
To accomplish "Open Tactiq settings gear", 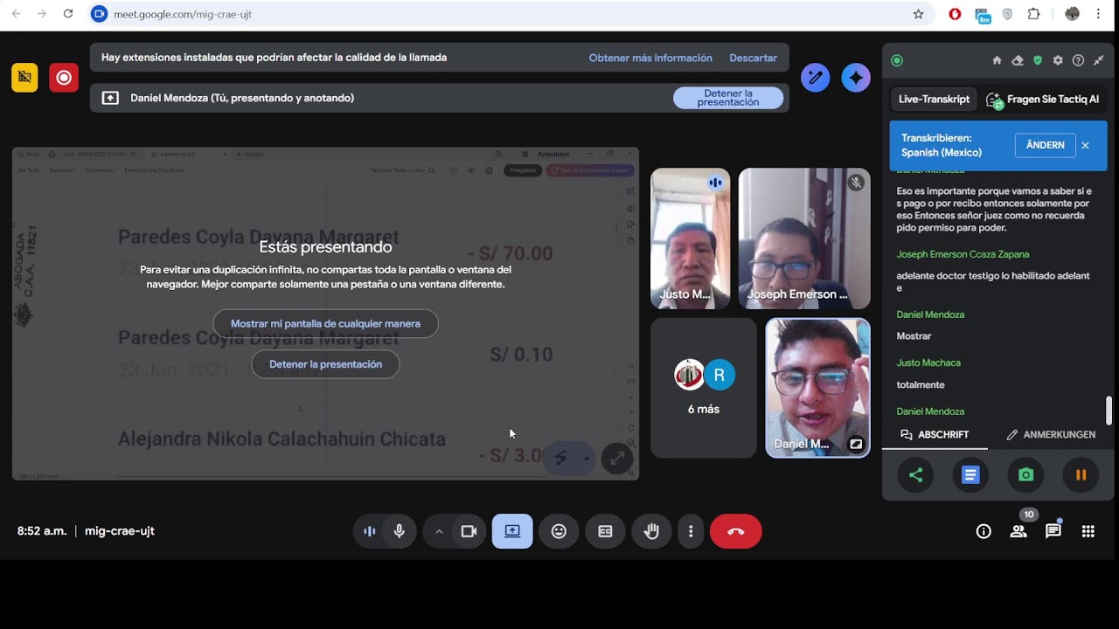I will click(x=1058, y=60).
